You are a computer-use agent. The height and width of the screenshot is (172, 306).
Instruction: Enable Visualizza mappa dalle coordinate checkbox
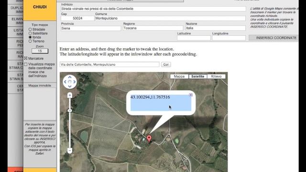pyautogui.click(x=26, y=64)
